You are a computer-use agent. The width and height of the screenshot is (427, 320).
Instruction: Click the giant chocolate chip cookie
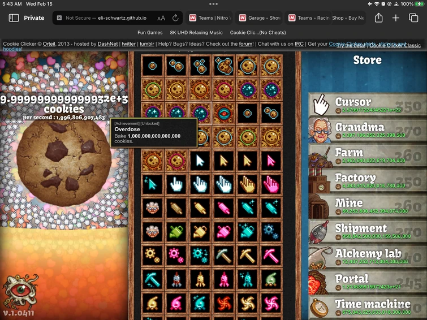point(64,163)
